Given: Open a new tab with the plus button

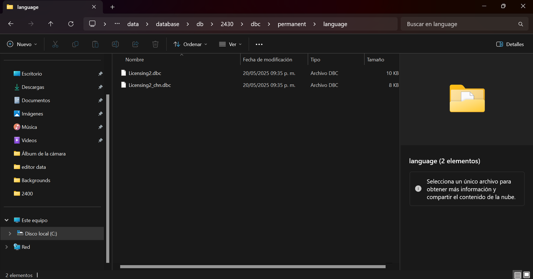Looking at the screenshot, I should [112, 7].
